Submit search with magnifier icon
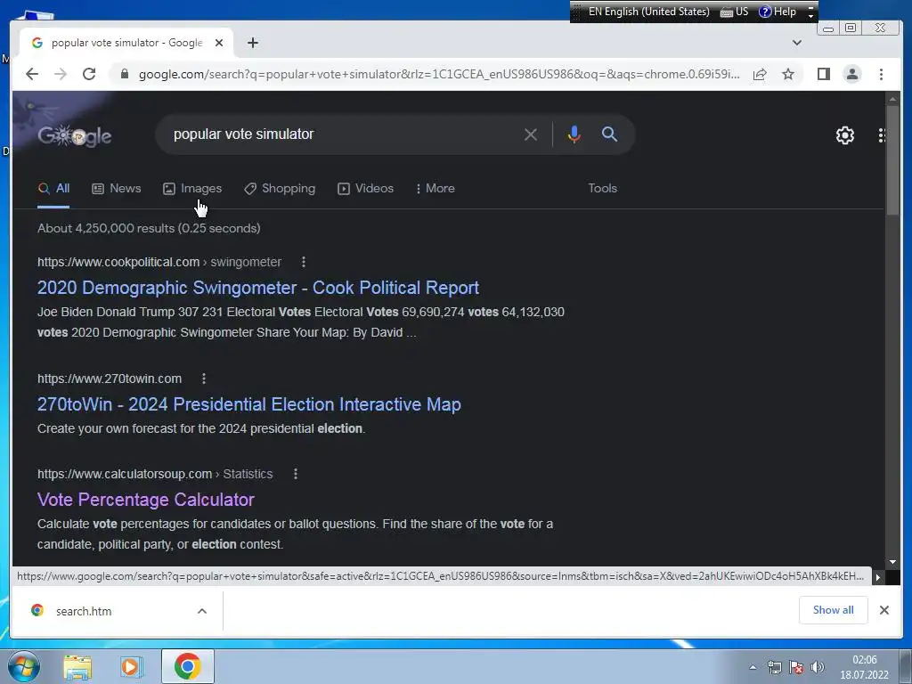Image resolution: width=912 pixels, height=684 pixels. (609, 134)
